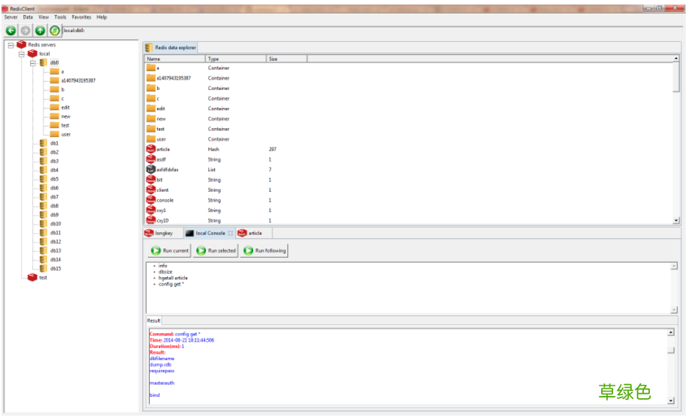The height and width of the screenshot is (417, 688).
Task: Open the Favorites menu
Action: 82,16
